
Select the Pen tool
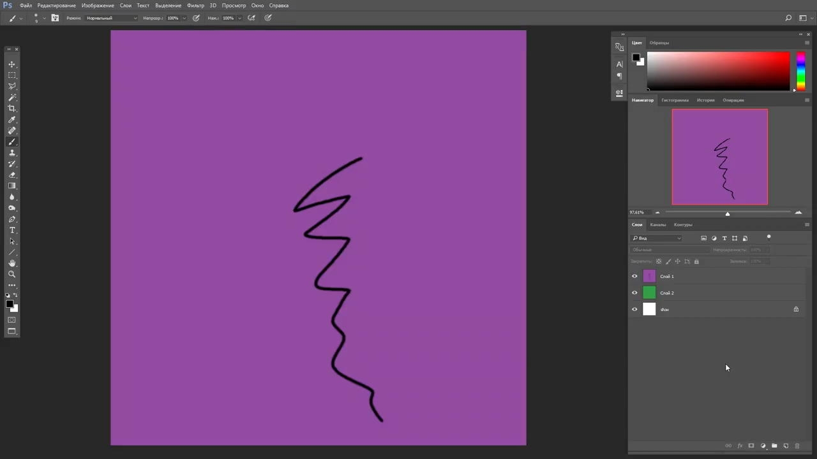[x=11, y=219]
